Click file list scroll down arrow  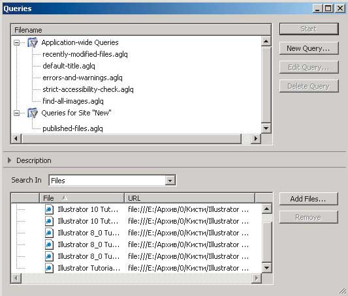pos(267,268)
